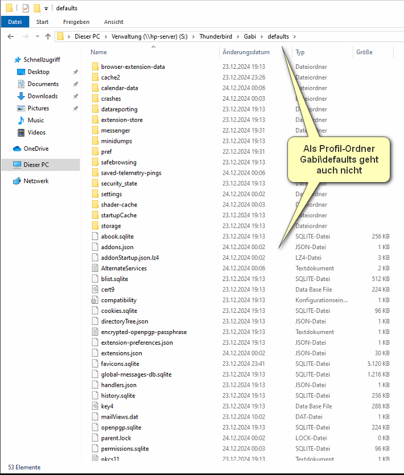The width and height of the screenshot is (404, 475).
Task: Click the Netzwerk icon in sidebar
Action: click(17, 181)
